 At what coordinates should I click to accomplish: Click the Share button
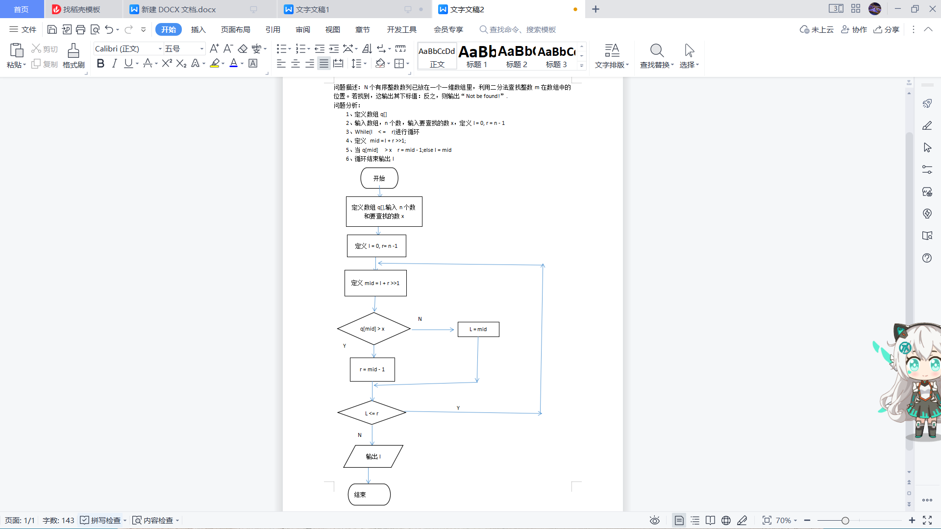887,29
